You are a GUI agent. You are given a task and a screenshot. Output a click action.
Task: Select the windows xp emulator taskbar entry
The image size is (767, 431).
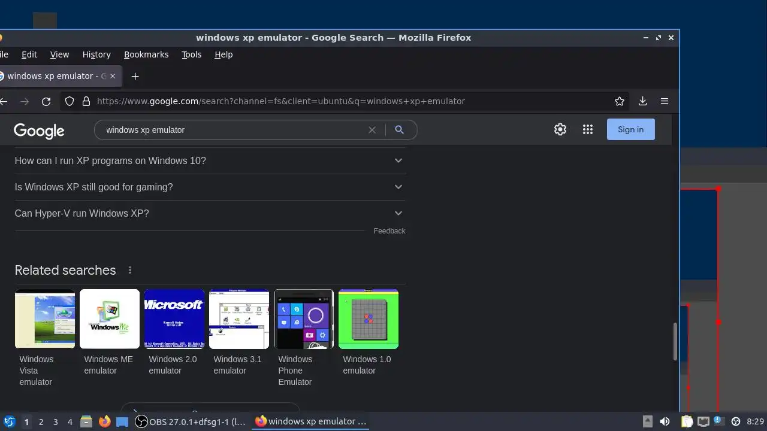(x=311, y=421)
